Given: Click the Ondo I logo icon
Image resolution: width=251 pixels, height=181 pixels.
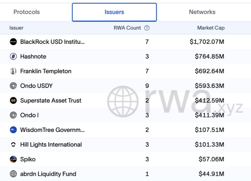Looking at the screenshot, I should point(13,115).
